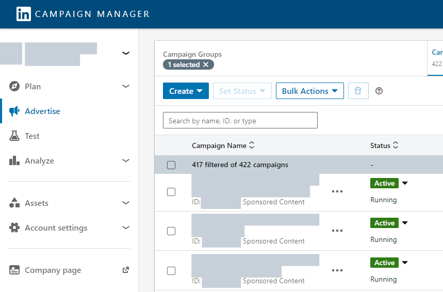
Task: Click 'Sponsored Content' in third campaign row
Action: point(274,281)
